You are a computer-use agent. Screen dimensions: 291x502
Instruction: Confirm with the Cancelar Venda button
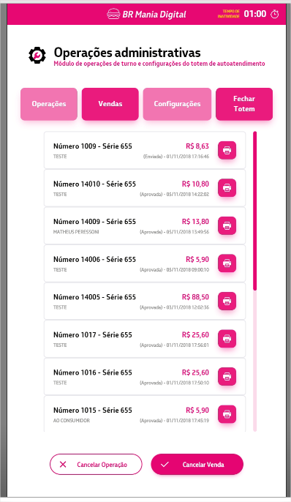tap(197, 464)
